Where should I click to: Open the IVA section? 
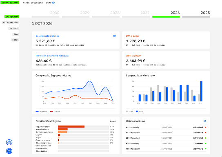tap(16, 34)
